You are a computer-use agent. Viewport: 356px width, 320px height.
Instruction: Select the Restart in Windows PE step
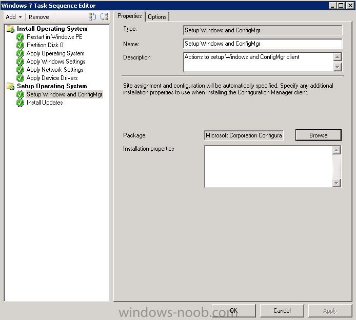coord(54,37)
